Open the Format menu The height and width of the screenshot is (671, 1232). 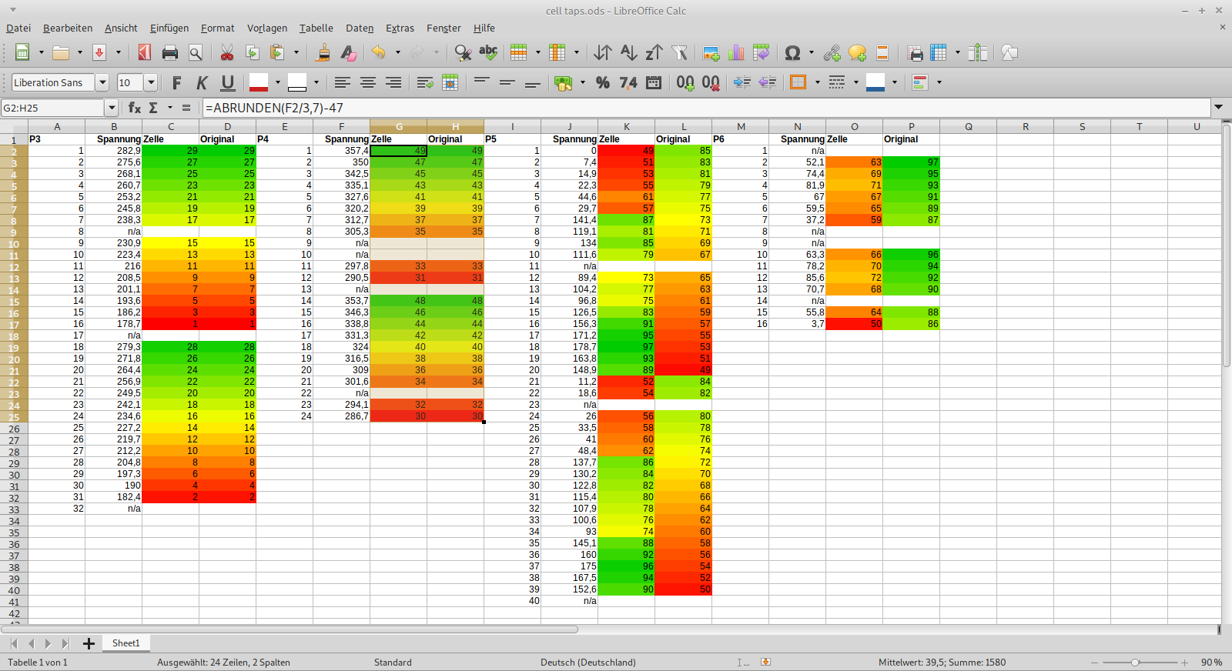[x=217, y=28]
